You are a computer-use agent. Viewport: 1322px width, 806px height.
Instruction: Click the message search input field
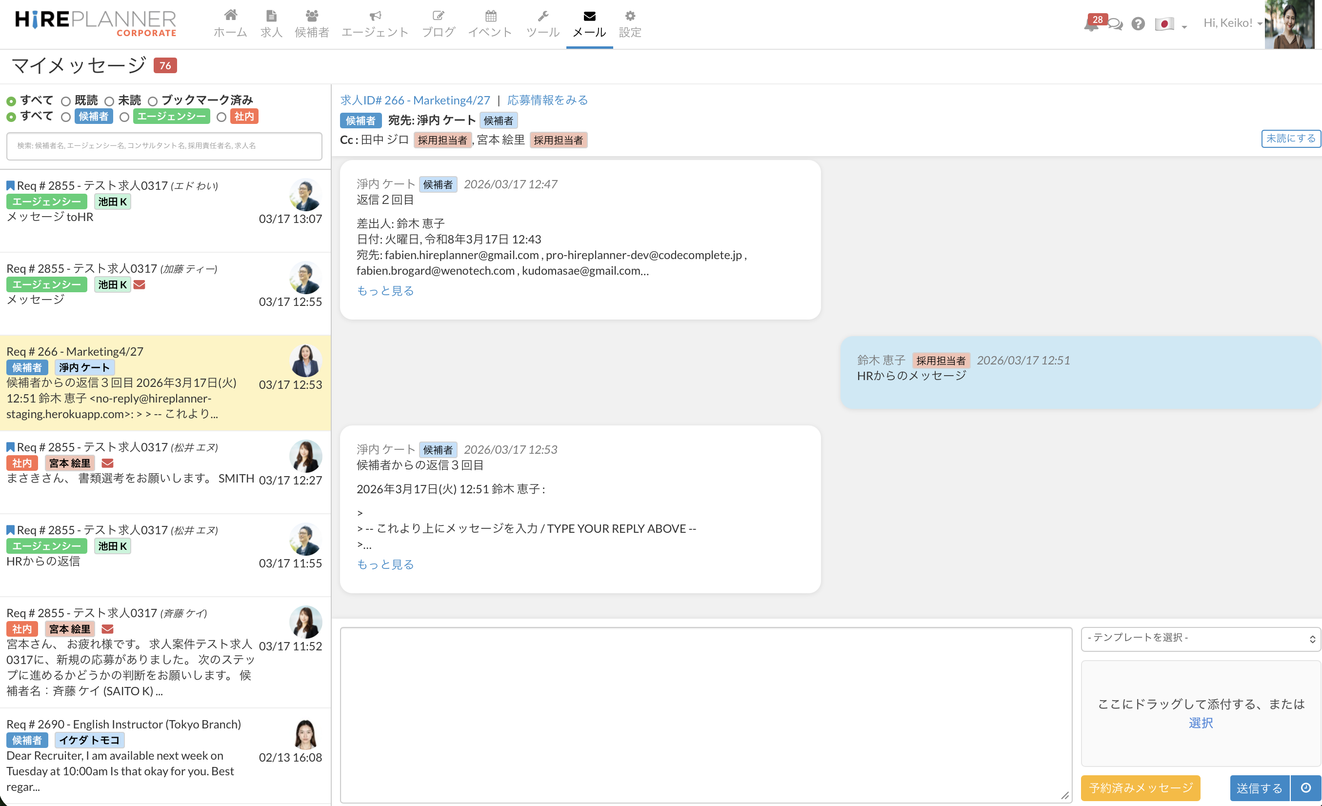(x=164, y=146)
